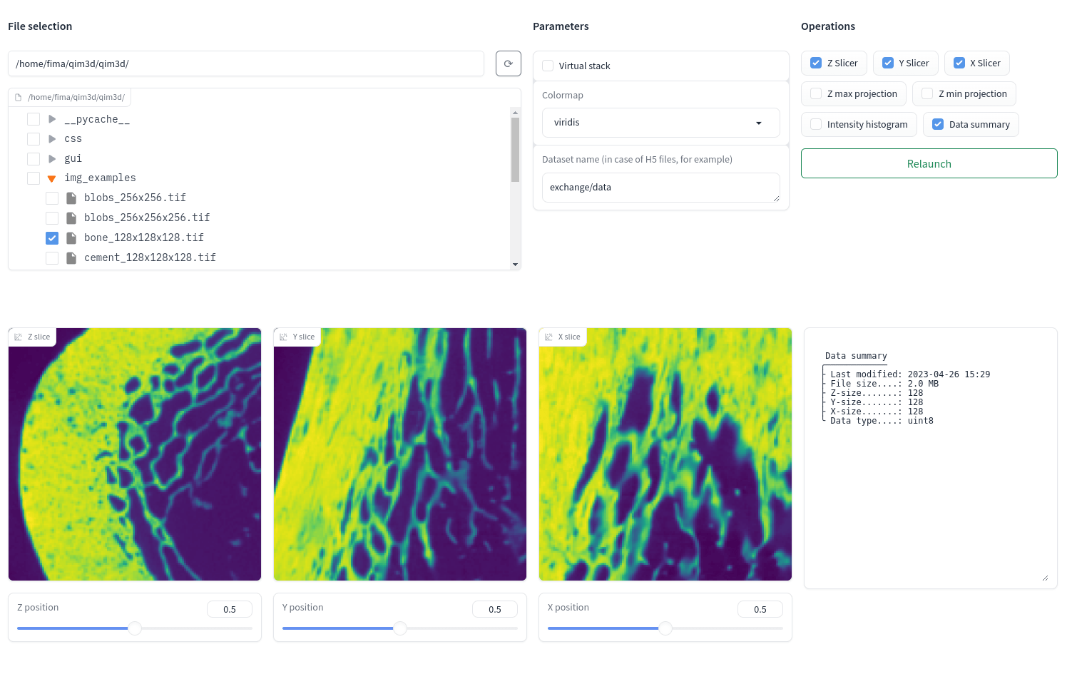This screenshot has width=1072, height=674.
Task: Click the file tree scrollbar thumb
Action: [x=515, y=150]
